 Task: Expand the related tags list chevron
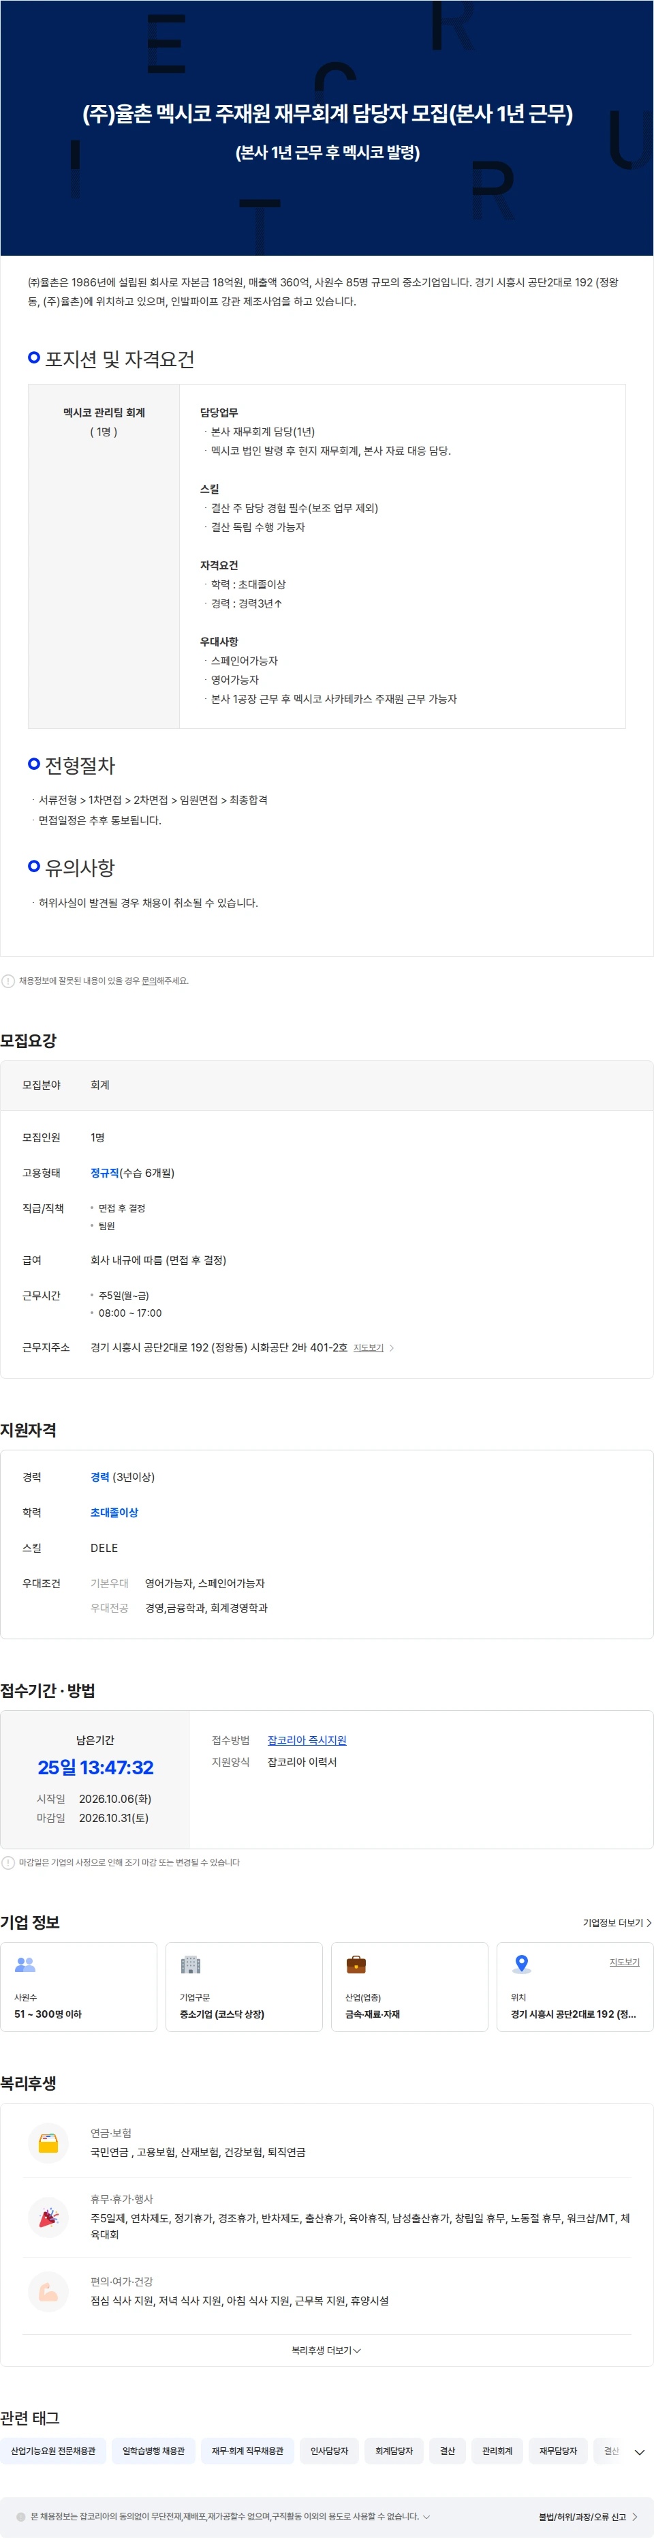click(x=639, y=2452)
